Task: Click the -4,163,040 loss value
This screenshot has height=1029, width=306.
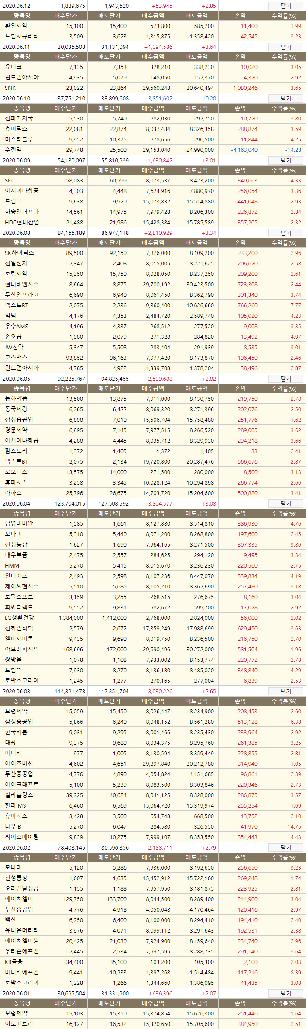Action: tap(244, 150)
